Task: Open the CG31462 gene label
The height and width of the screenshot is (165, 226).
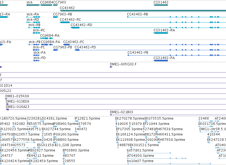Action: click(x=161, y=2)
